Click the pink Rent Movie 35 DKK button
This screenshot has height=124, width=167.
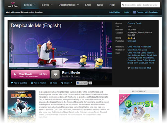[30, 74]
